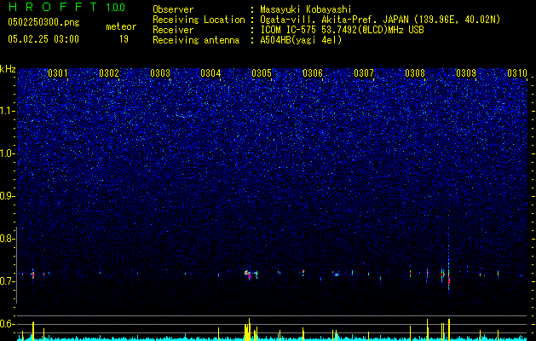Click the 0309 time marker
Image resolution: width=536 pixels, height=341 pixels.
point(466,73)
